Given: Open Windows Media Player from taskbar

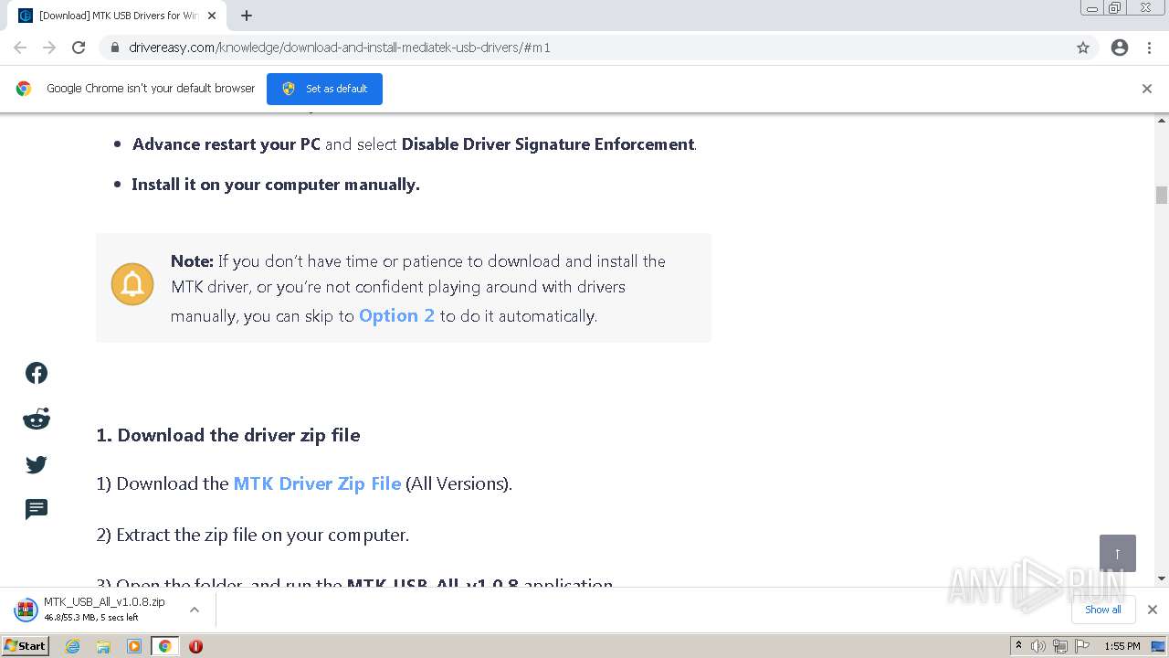Looking at the screenshot, I should [x=134, y=646].
